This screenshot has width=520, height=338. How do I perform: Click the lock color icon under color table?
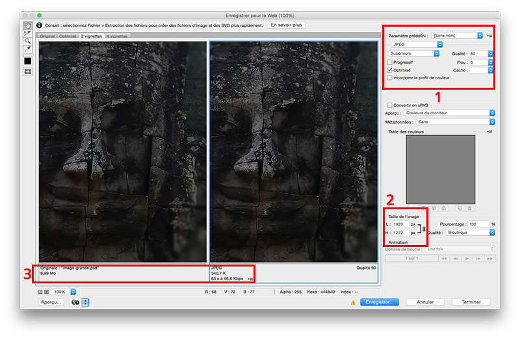coord(444,208)
